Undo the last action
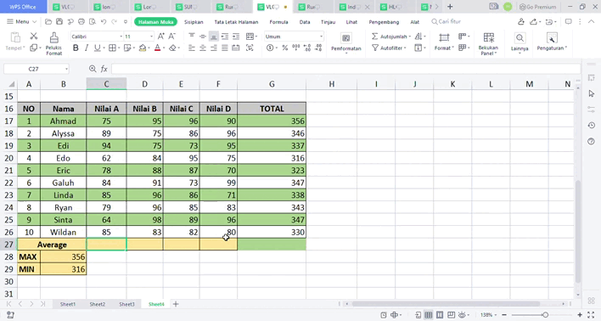The height and width of the screenshot is (321, 601). (x=104, y=22)
